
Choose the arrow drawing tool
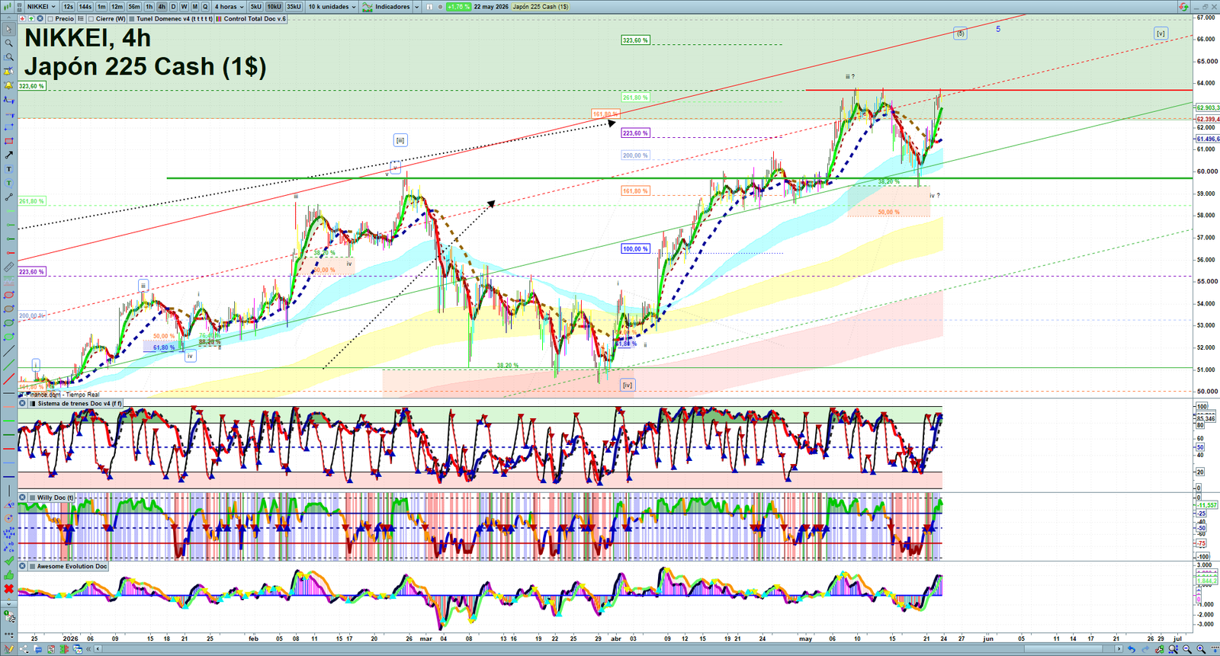pyautogui.click(x=8, y=155)
